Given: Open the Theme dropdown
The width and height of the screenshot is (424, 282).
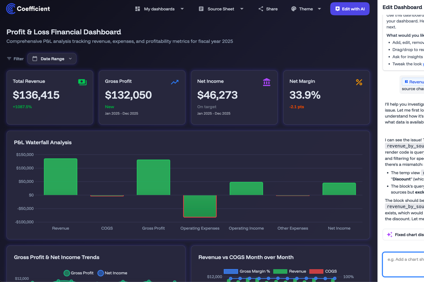Looking at the screenshot, I should click(306, 9).
